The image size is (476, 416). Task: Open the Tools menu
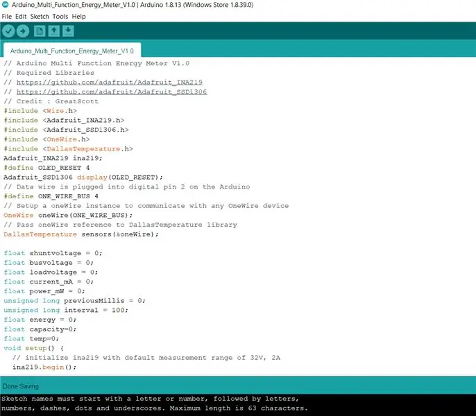(x=60, y=17)
